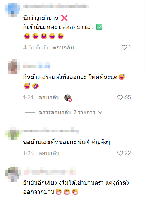The width and height of the screenshot is (145, 199).
Task: Open the creator-liked avatar badge
Action: 68,98
